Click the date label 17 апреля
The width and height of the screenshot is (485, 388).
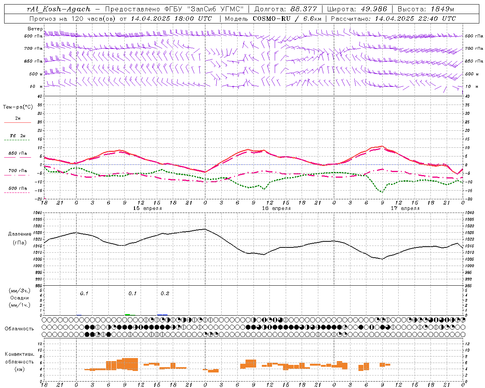coord(405,208)
